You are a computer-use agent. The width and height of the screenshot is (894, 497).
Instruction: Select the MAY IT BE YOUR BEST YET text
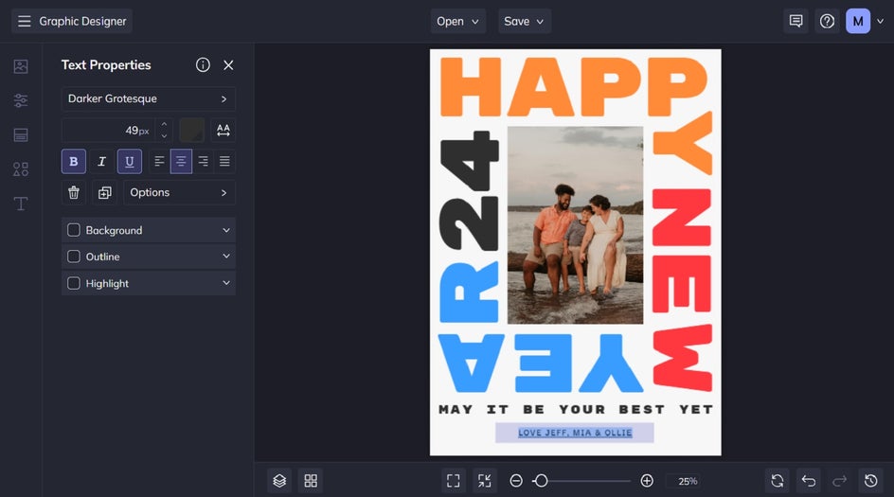[576, 409]
